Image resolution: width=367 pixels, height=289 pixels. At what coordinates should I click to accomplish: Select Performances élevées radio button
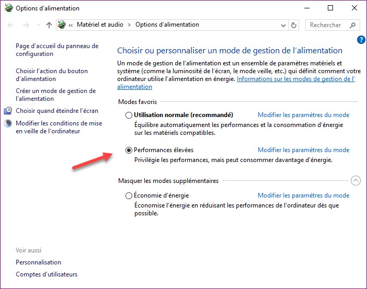point(129,150)
